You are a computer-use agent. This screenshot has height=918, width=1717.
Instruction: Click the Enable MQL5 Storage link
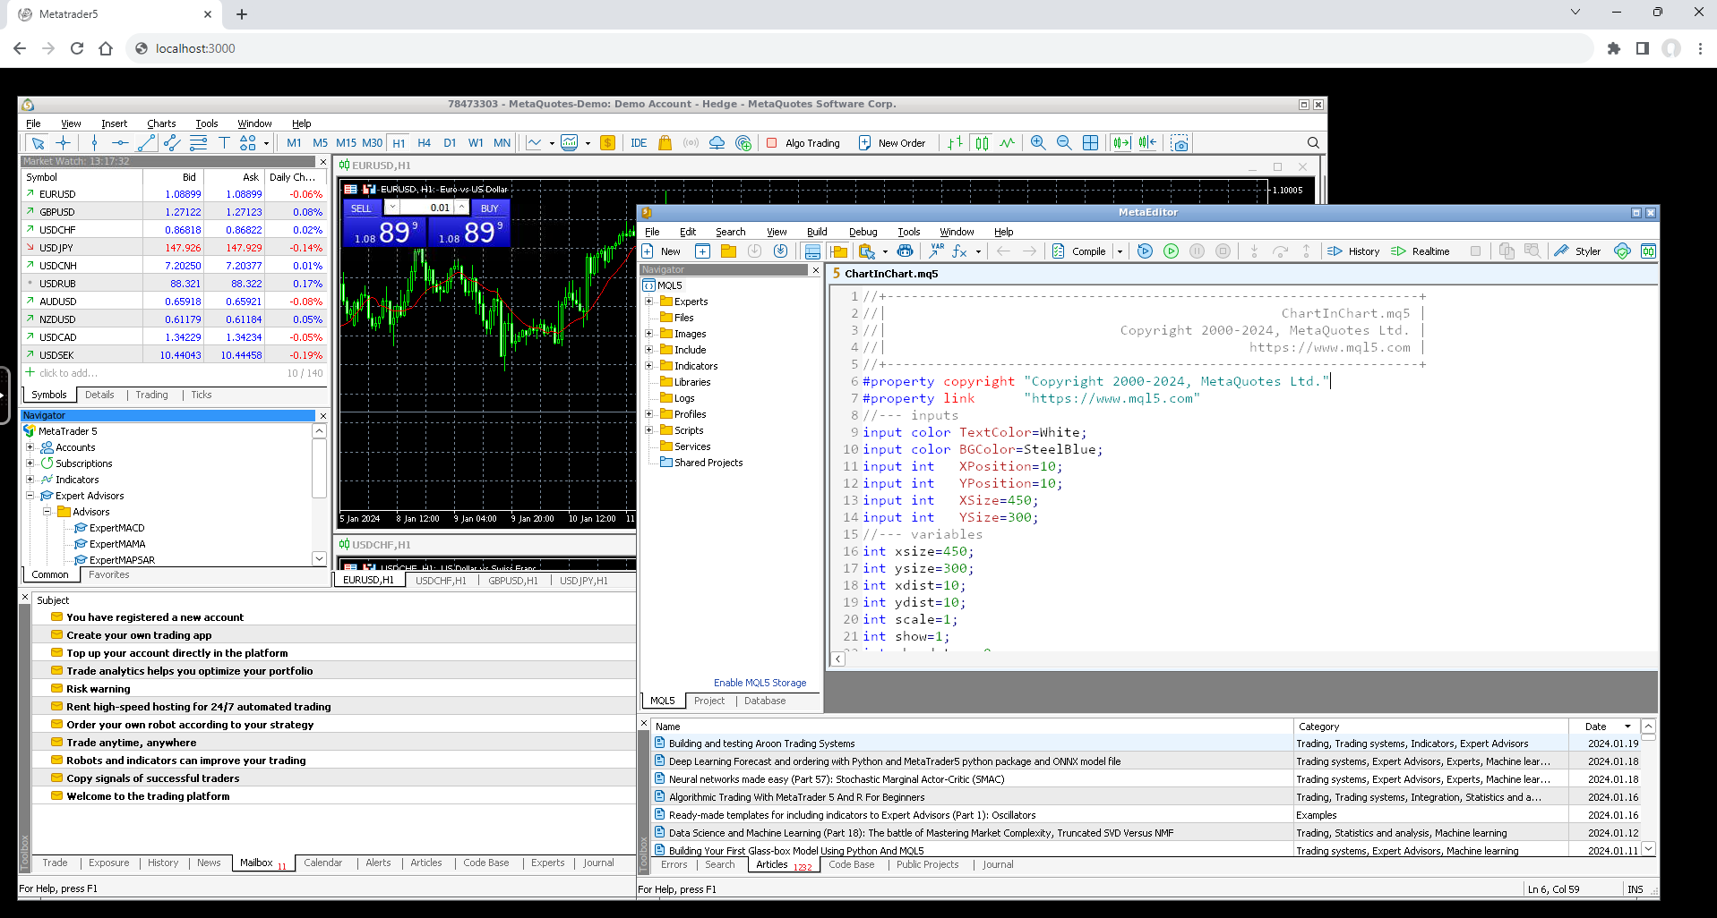coord(760,683)
